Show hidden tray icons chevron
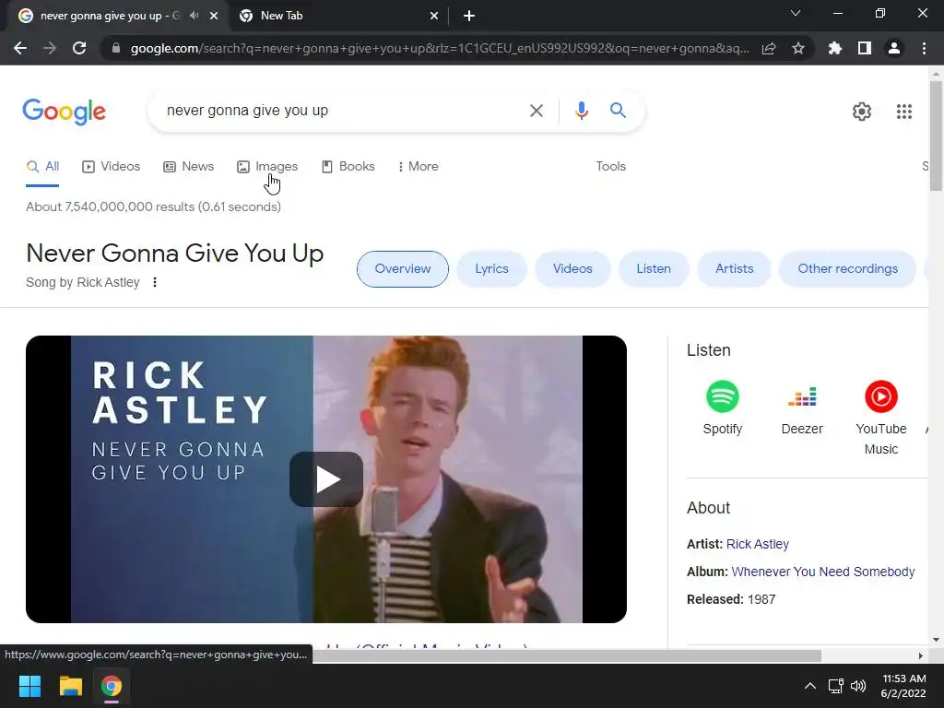 click(810, 686)
